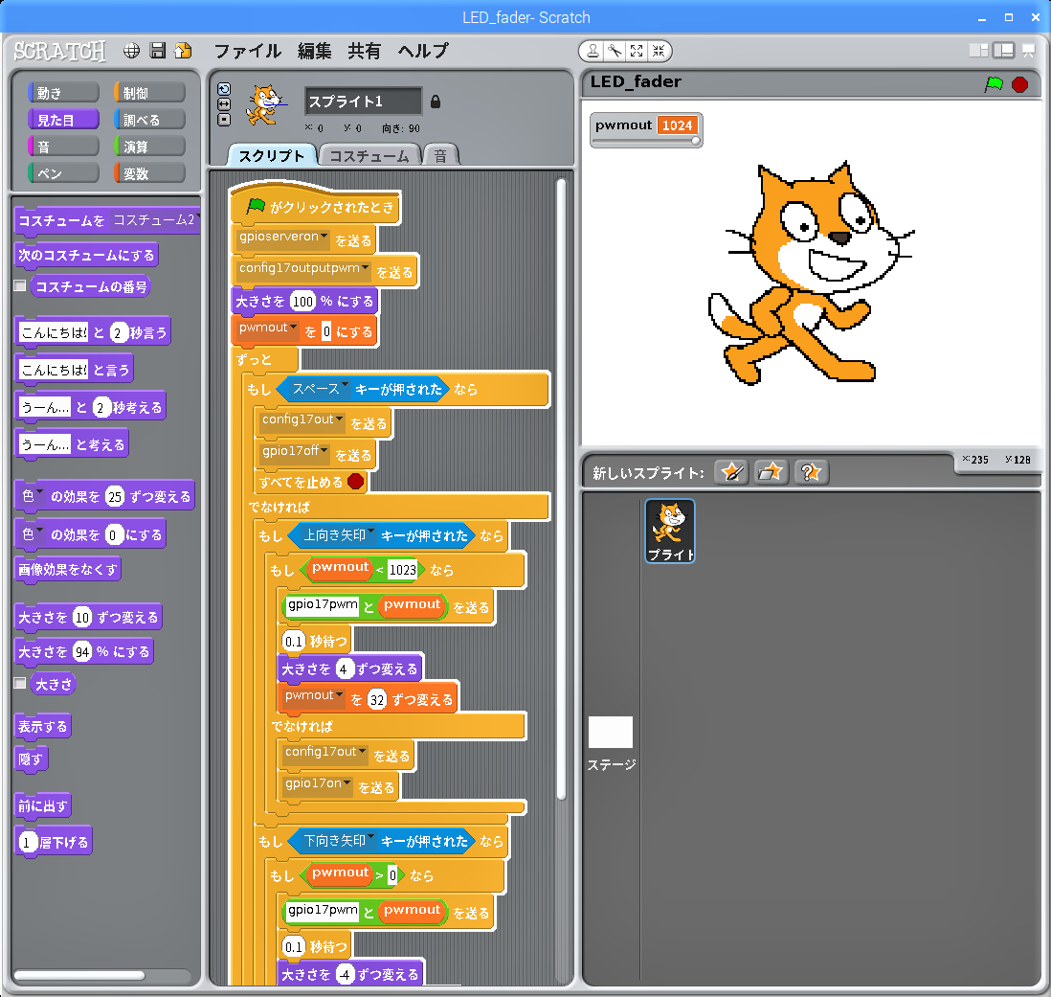Screen dimensions: 1051x997
Task: Adjust the pwmout variable slider on stage
Action: 696,141
